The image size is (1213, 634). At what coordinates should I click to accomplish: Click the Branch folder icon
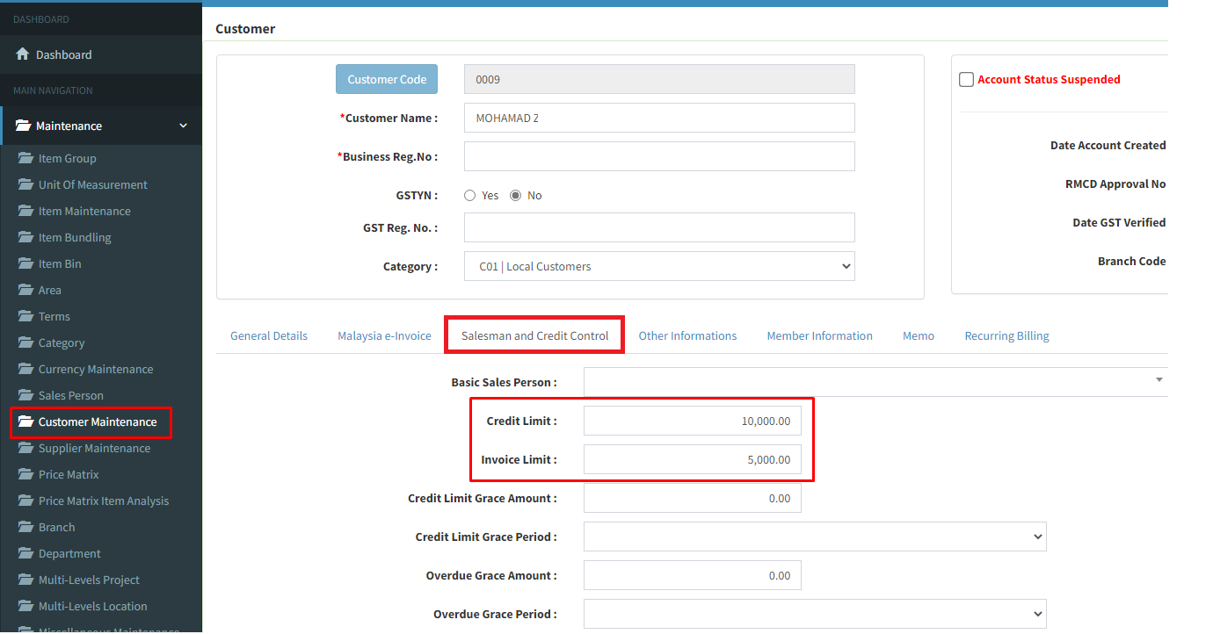point(25,527)
